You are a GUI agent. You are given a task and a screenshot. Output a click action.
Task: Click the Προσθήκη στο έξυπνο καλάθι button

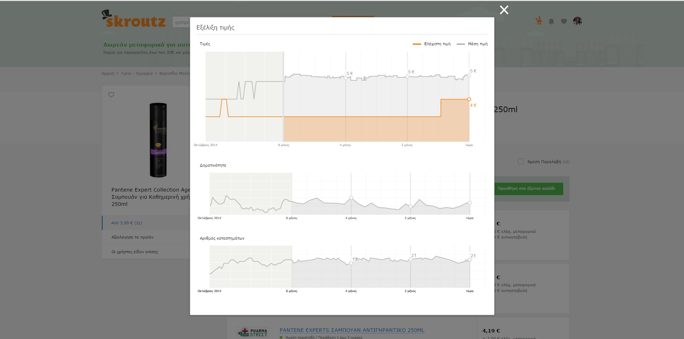click(529, 189)
